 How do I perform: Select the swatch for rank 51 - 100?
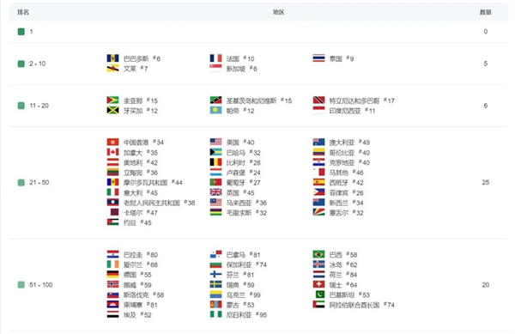coord(21,285)
